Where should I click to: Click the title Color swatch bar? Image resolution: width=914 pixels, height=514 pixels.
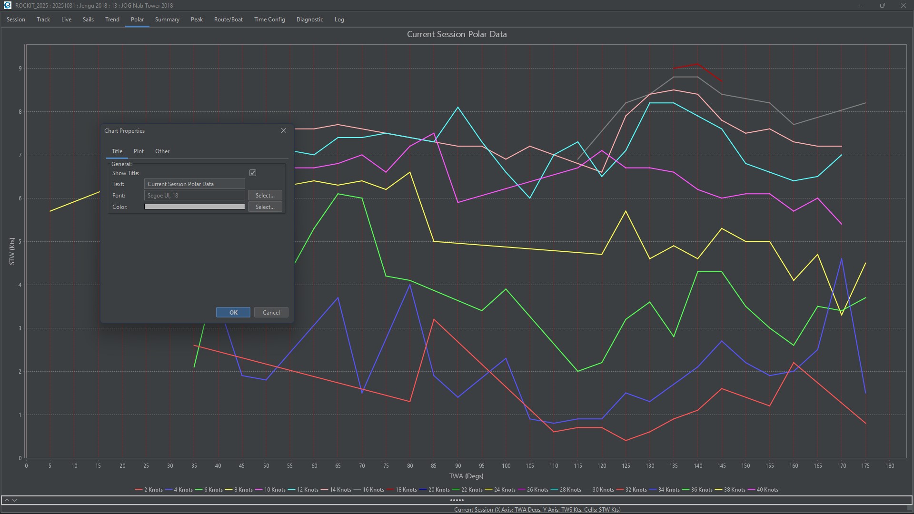pos(194,207)
